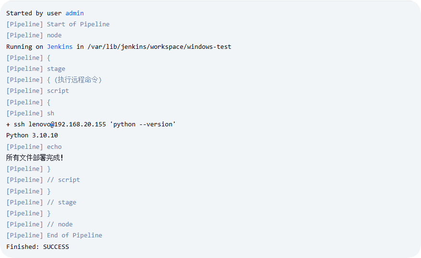The width and height of the screenshot is (421, 258).
Task: Click the "[Pipeline] // node" line
Action: (39, 224)
